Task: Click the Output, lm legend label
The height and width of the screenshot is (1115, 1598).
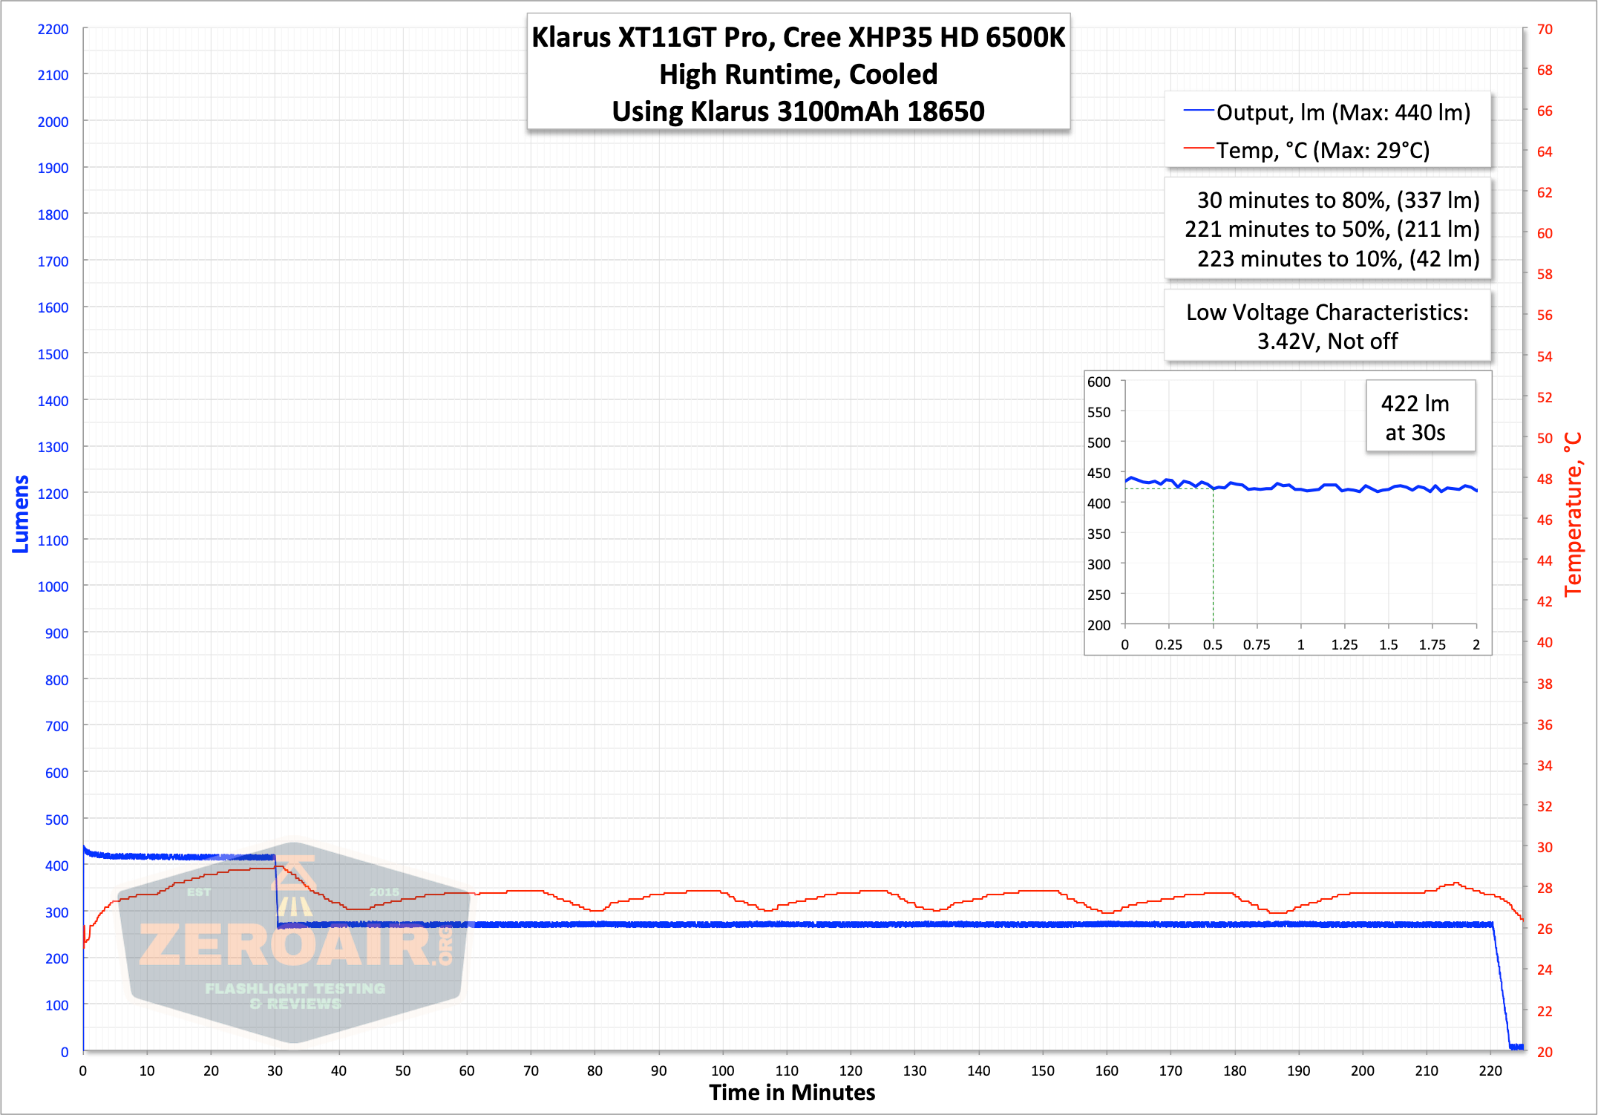Action: coord(1343,112)
